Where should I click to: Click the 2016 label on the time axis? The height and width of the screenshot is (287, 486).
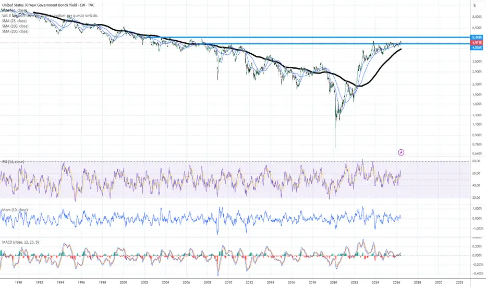[291, 283]
